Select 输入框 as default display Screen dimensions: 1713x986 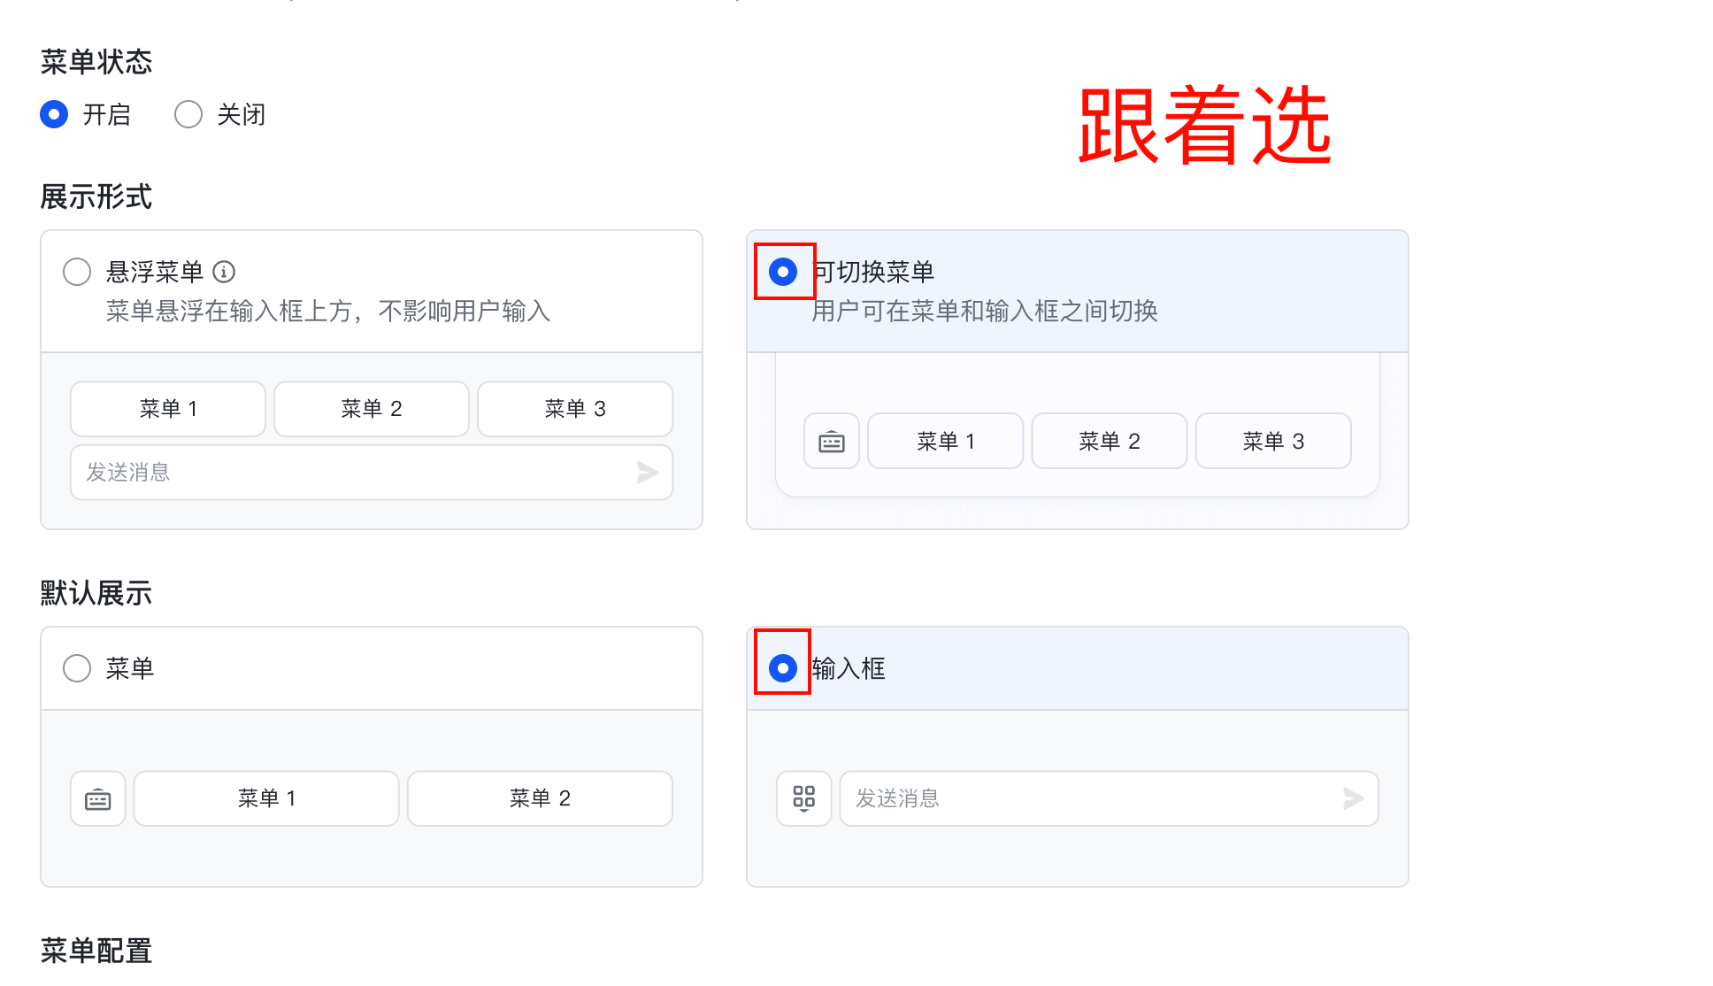point(782,668)
